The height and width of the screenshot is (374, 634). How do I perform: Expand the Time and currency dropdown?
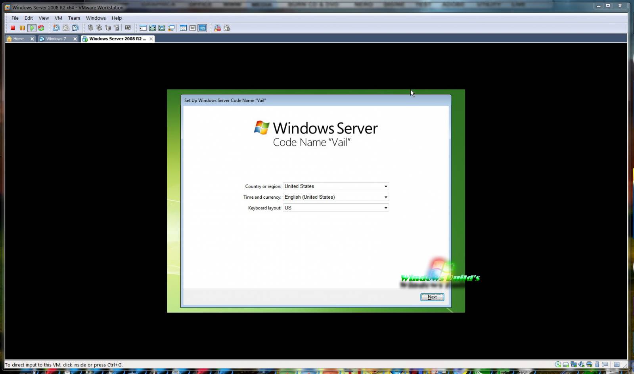[385, 197]
